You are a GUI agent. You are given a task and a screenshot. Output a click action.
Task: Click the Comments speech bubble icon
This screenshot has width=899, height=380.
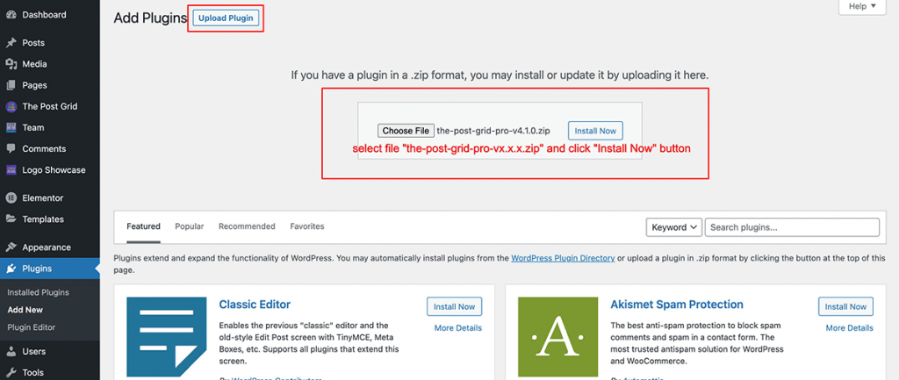pos(11,149)
